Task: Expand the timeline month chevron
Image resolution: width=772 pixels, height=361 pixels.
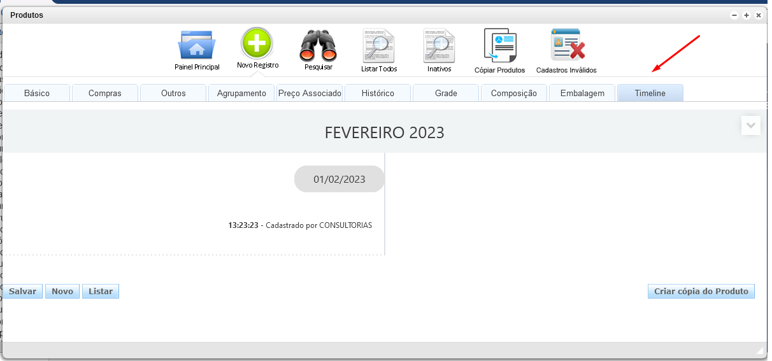Action: click(751, 125)
